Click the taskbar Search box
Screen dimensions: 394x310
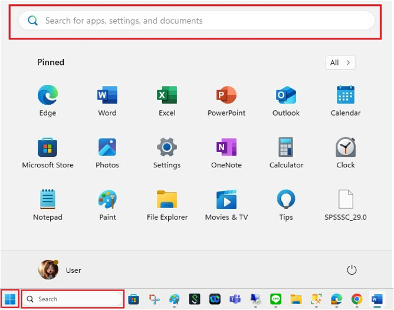73,299
